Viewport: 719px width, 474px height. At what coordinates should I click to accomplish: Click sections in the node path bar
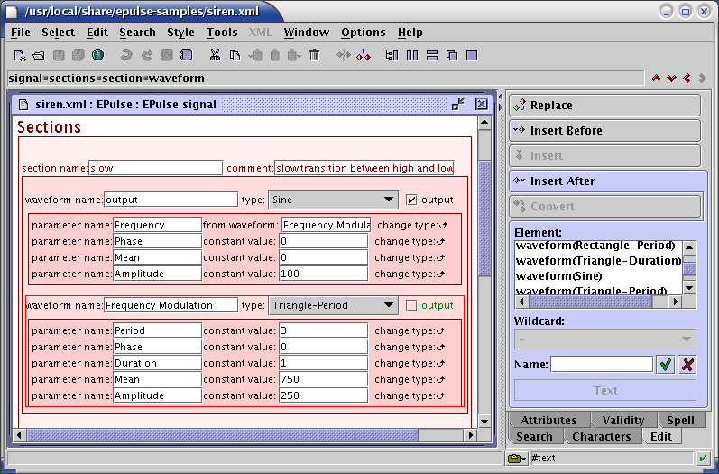[x=72, y=79]
